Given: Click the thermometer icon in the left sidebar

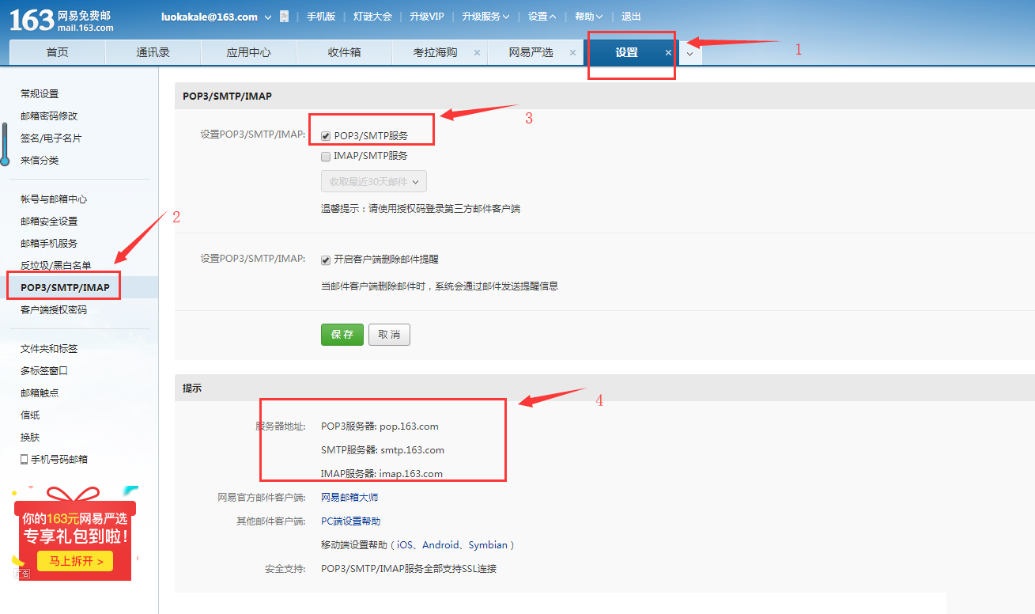Looking at the screenshot, I should pyautogui.click(x=5, y=145).
